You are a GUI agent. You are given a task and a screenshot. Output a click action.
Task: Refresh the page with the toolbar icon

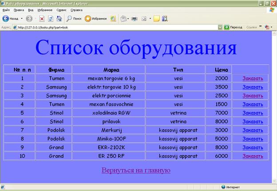coord(51,19)
